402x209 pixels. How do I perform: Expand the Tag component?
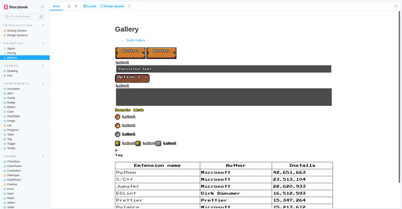click(9, 139)
